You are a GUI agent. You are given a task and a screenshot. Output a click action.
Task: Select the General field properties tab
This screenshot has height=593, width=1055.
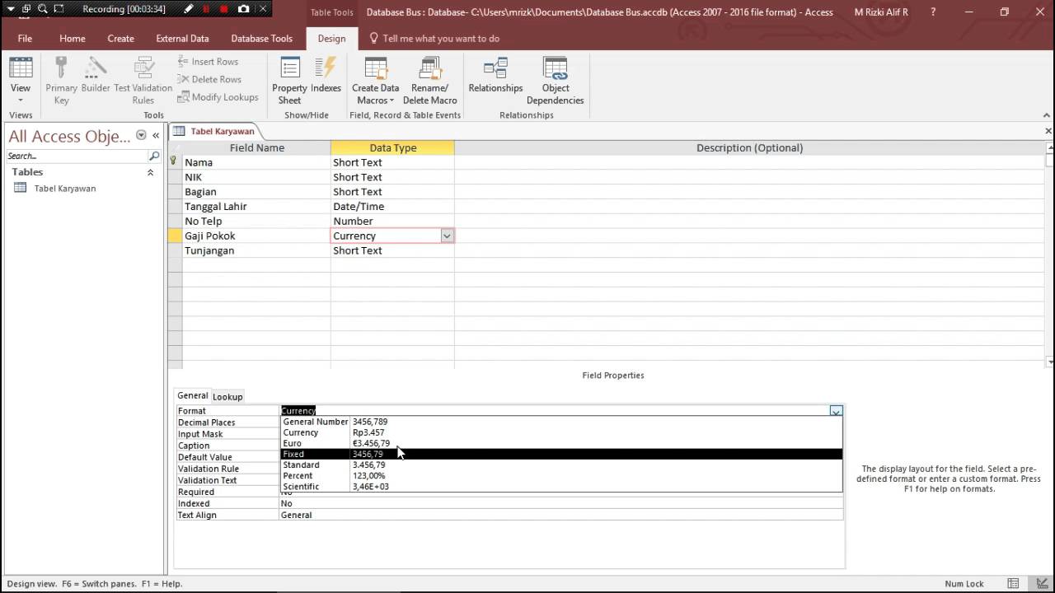pyautogui.click(x=193, y=395)
